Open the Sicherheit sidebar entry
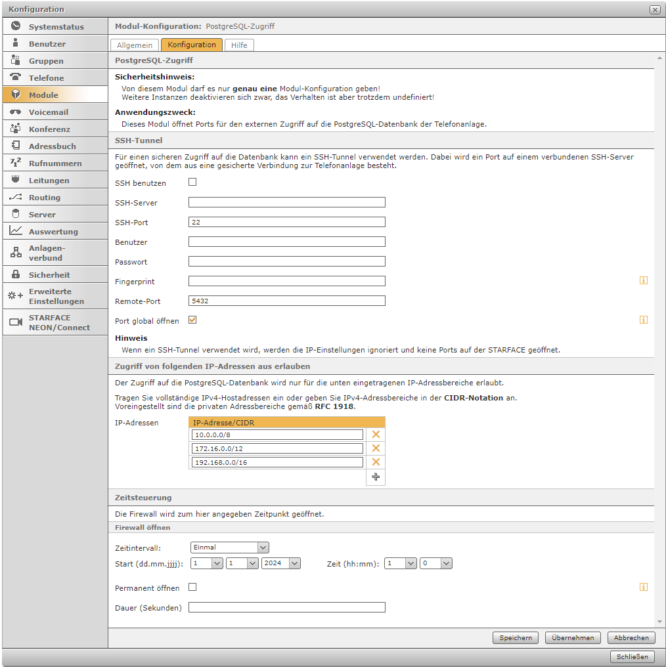666x667 pixels. click(55, 275)
